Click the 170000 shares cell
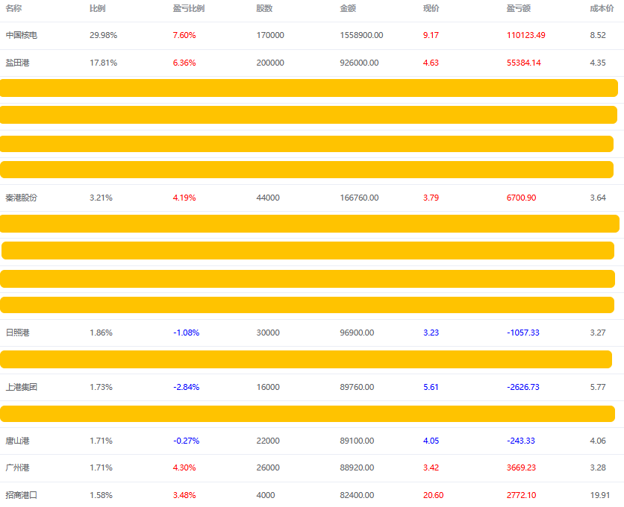 point(270,35)
